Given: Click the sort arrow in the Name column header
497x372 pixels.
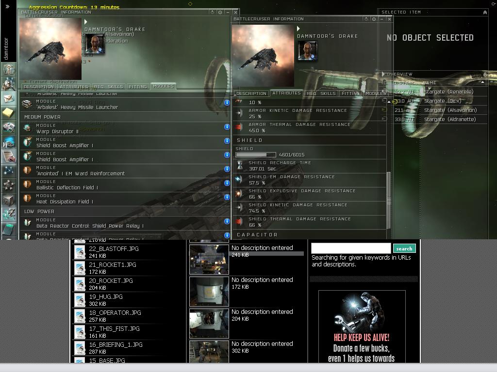Looking at the screenshot, I should coord(482,82).
